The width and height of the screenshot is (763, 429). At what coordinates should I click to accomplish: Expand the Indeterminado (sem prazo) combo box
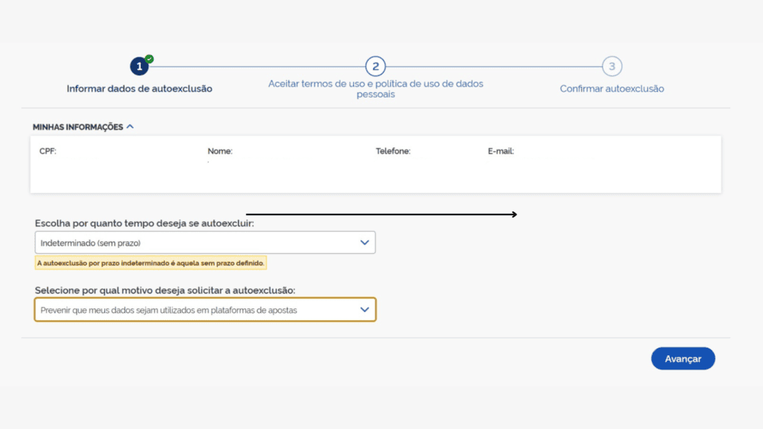[205, 242]
